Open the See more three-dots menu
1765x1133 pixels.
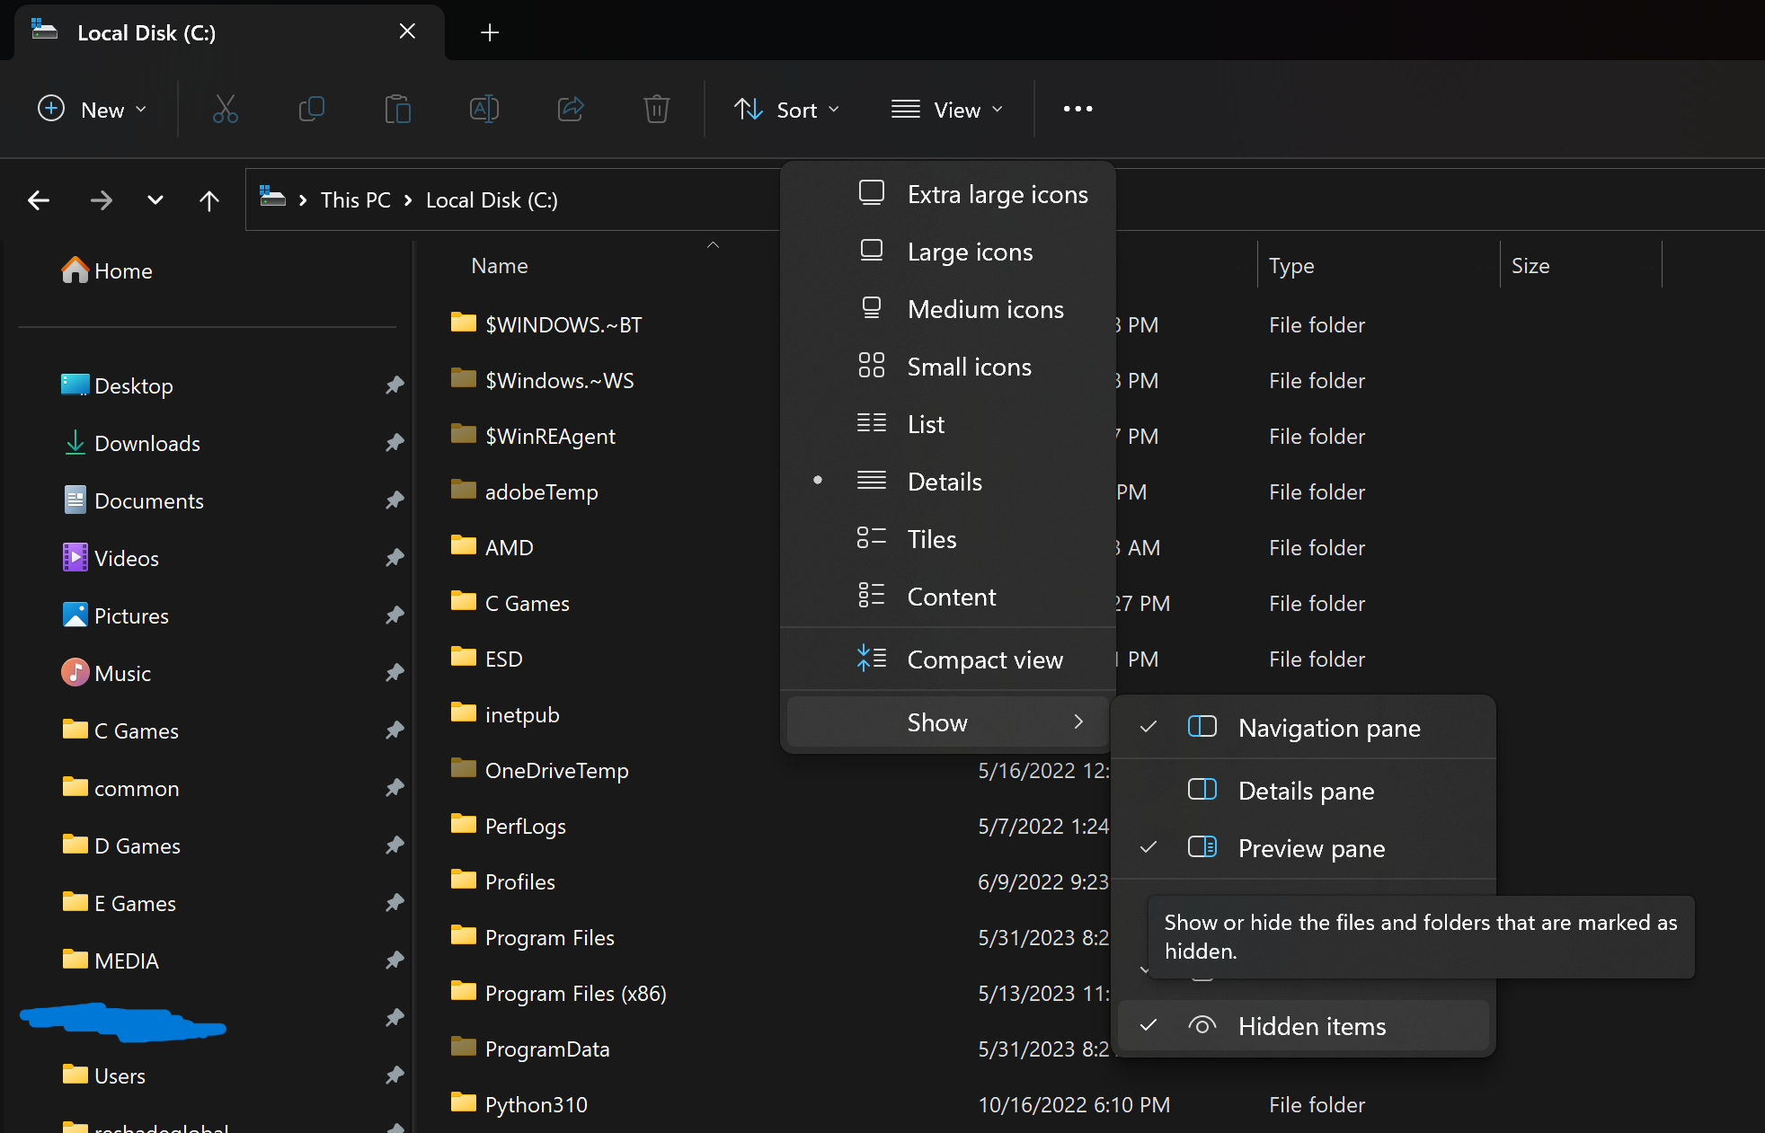click(1078, 110)
